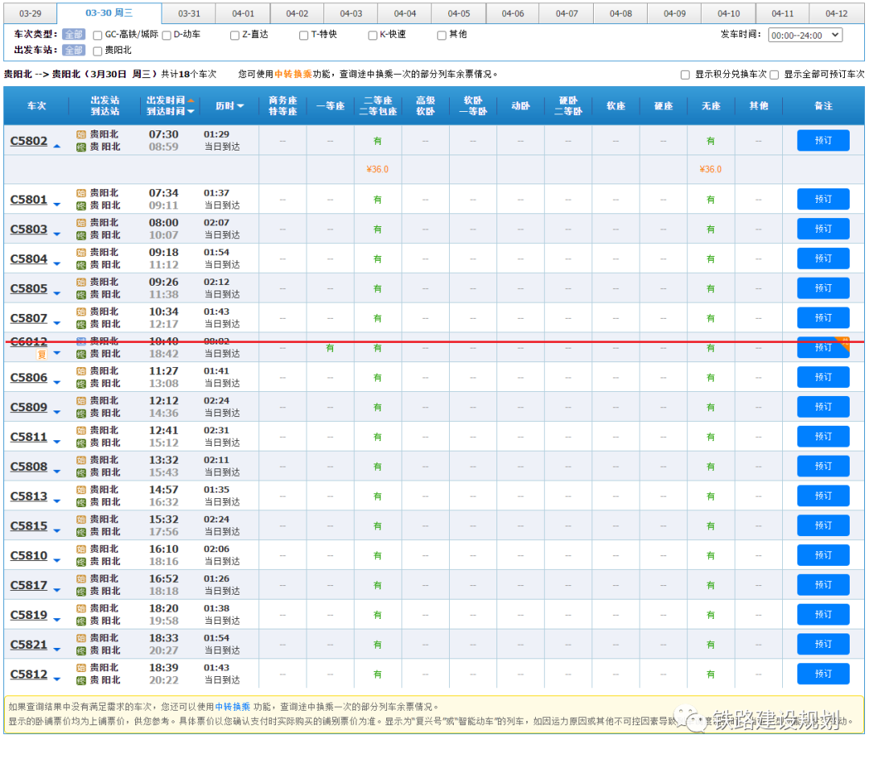This screenshot has height=759, width=869.
Task: Switch to the 03-29 date tab
Action: click(31, 14)
